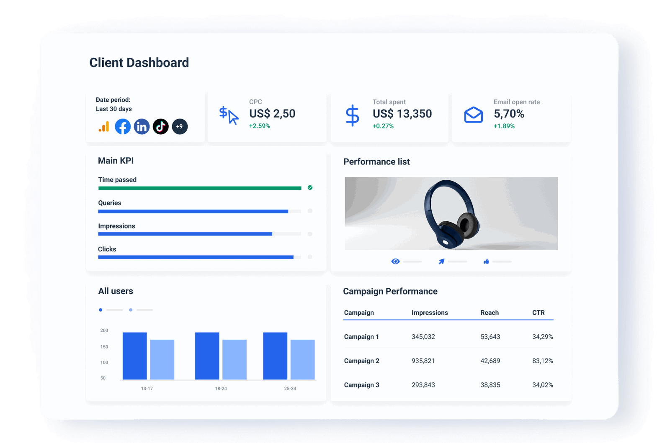
Task: Select the Google Analytics source icon
Action: click(x=104, y=126)
